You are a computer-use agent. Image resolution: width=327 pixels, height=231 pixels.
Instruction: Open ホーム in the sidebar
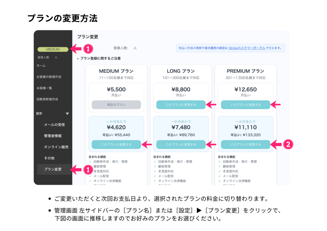41,66
